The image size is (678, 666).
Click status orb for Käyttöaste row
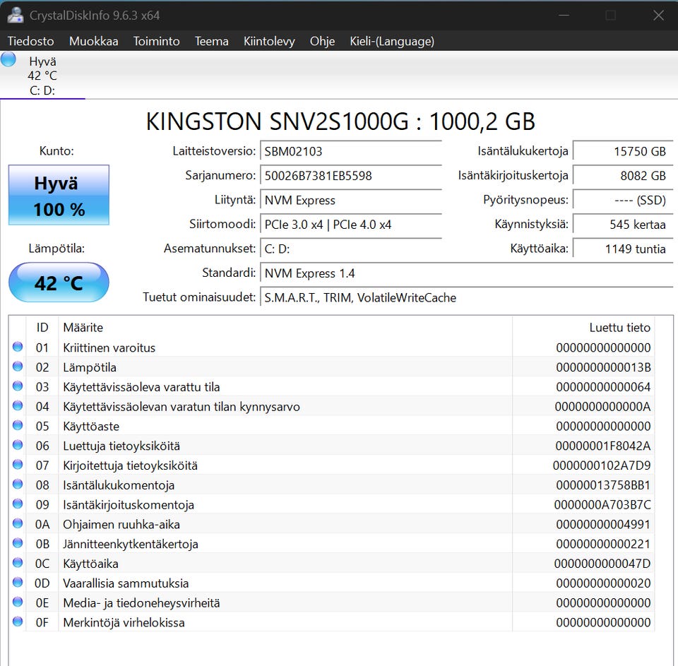tap(18, 426)
